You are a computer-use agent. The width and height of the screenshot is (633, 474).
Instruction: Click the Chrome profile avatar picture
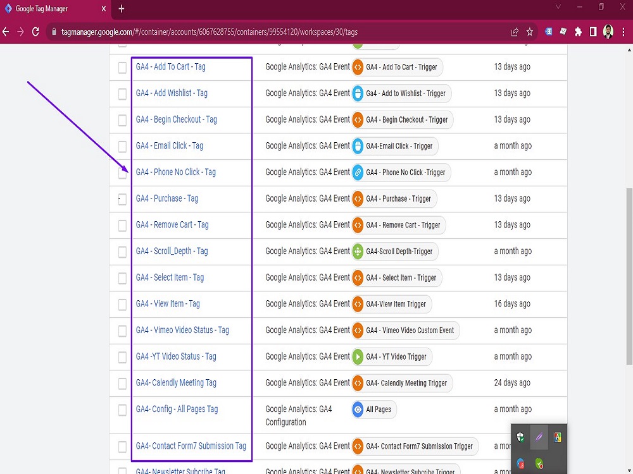coord(610,30)
